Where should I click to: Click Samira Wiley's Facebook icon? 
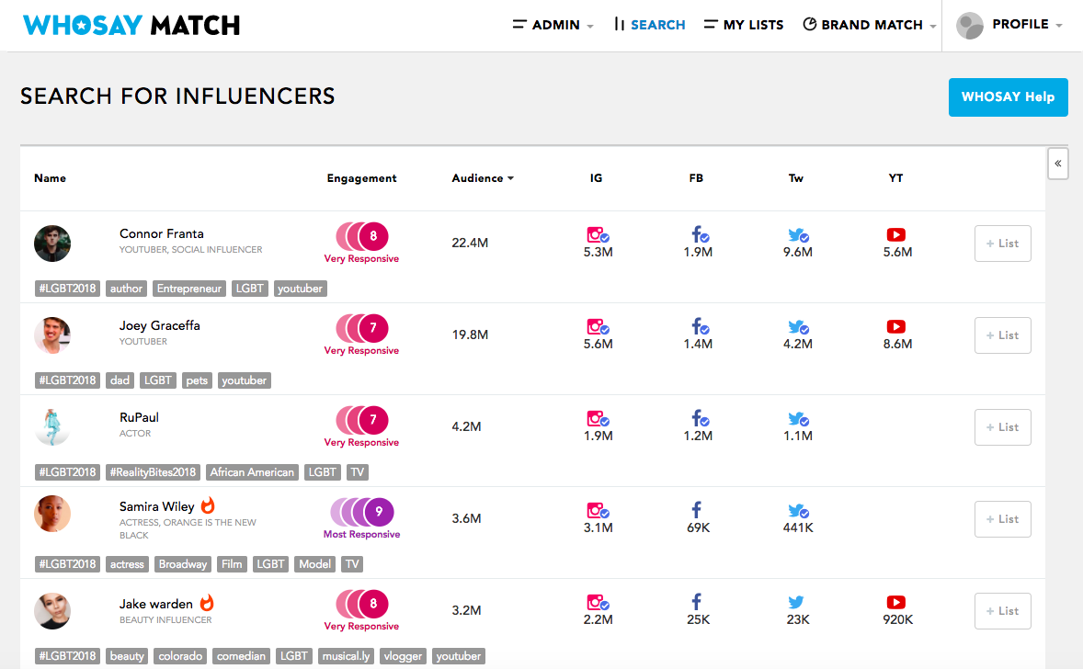coord(697,510)
